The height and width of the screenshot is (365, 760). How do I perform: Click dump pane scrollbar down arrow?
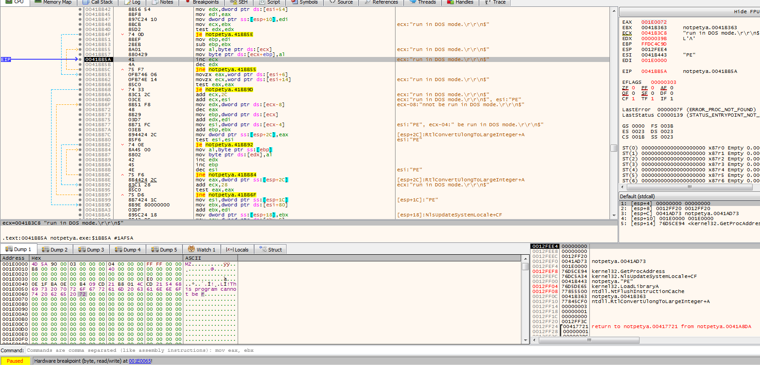525,340
